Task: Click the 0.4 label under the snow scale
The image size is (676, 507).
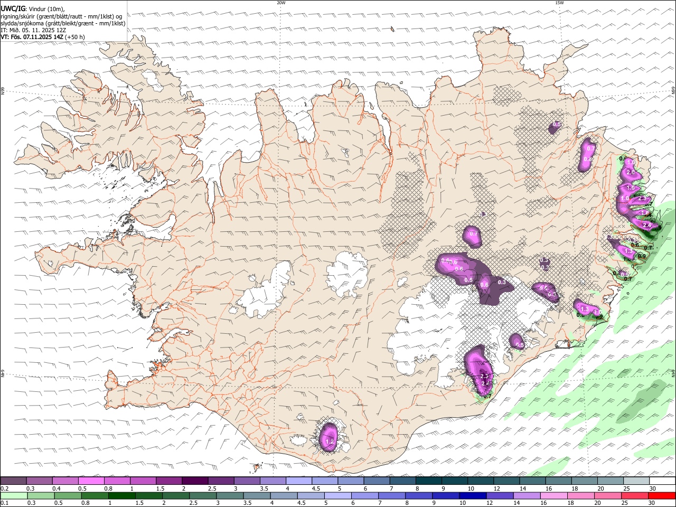Action: coord(56,489)
